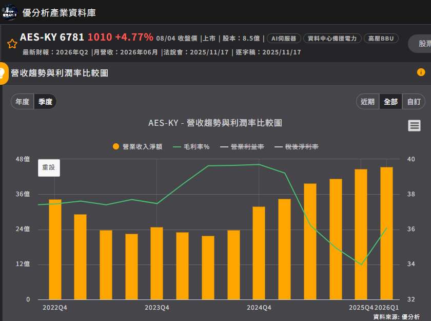
Task: Click the 股票 button at top right
Action: pos(421,44)
